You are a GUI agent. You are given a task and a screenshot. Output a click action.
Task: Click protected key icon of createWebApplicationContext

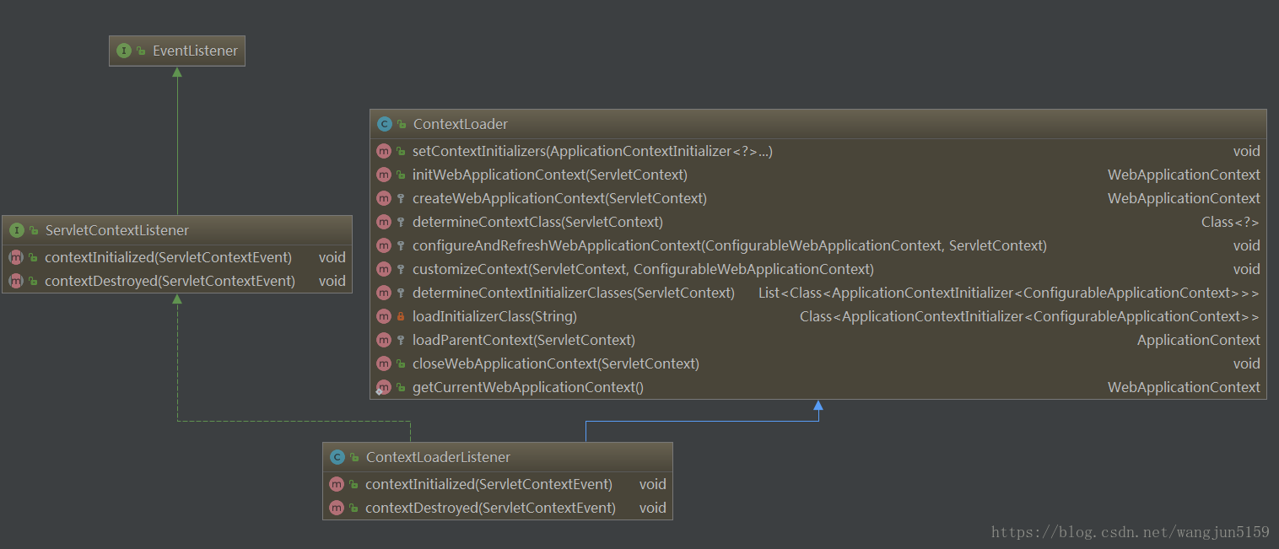401,198
